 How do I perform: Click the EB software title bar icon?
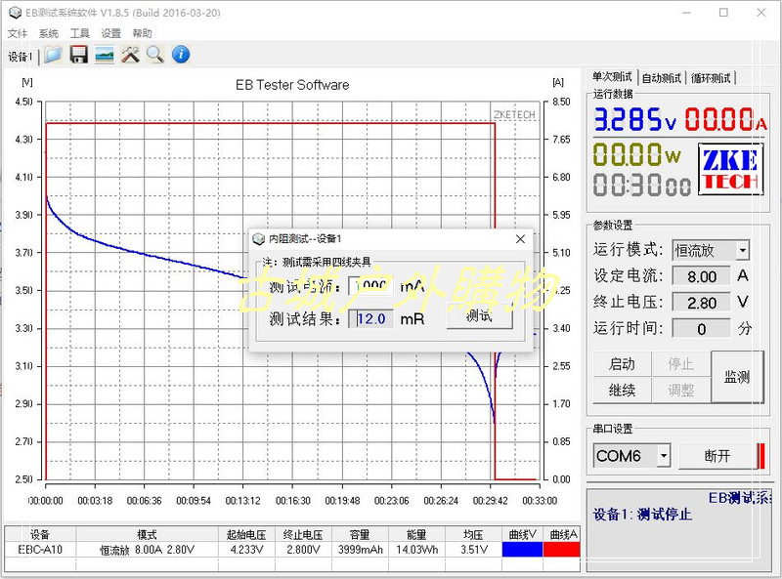click(15, 13)
